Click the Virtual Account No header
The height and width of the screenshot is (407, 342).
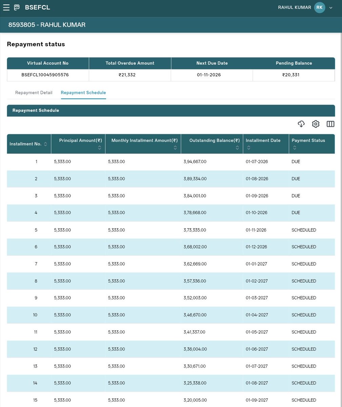48,63
